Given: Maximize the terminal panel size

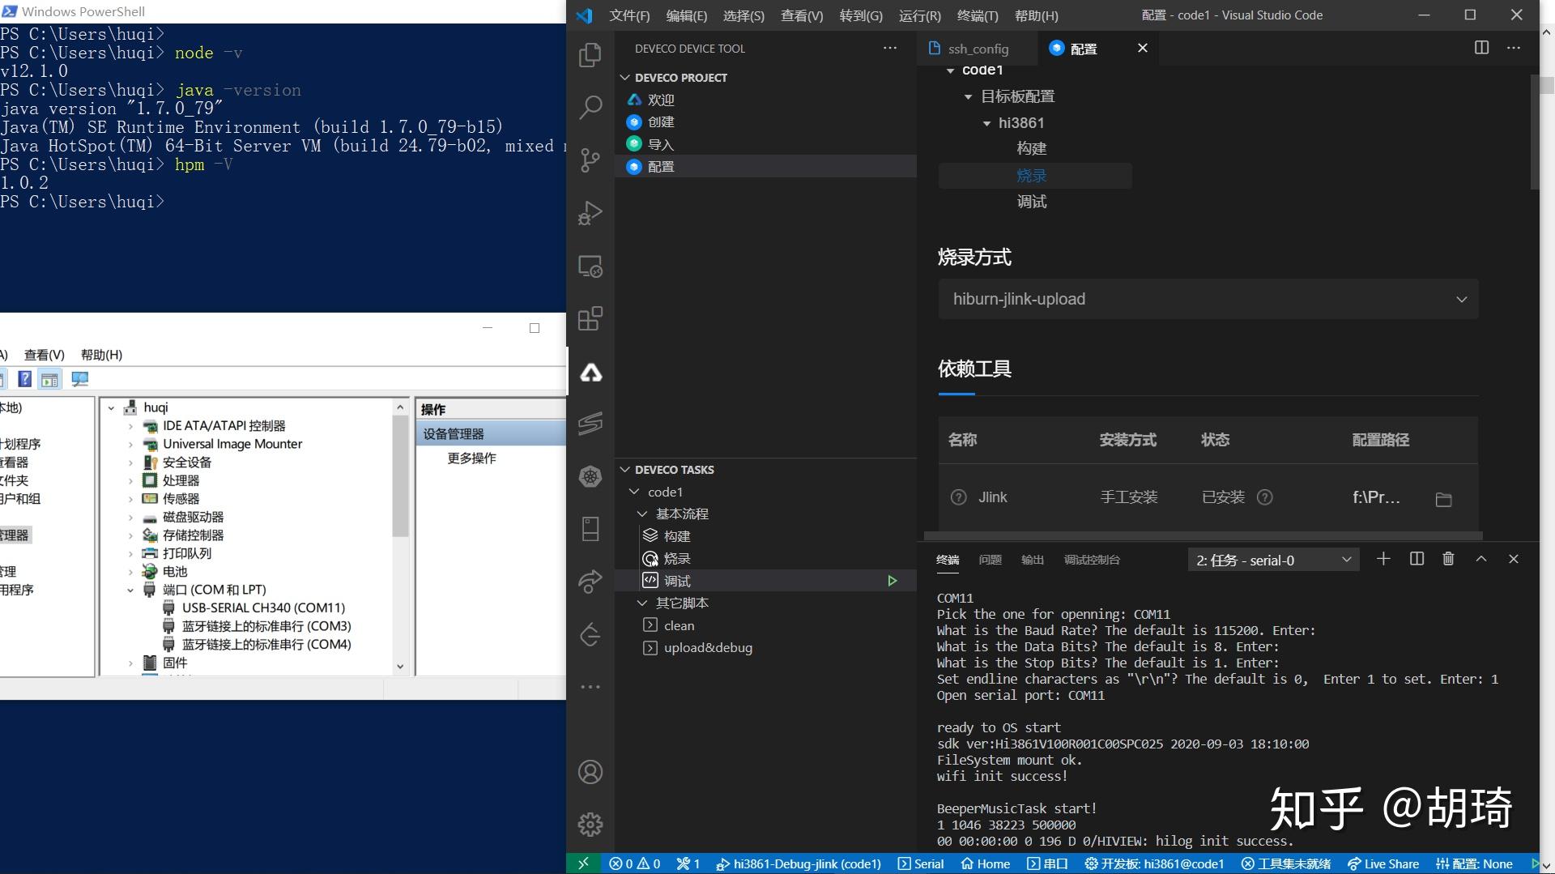Looking at the screenshot, I should 1480,559.
